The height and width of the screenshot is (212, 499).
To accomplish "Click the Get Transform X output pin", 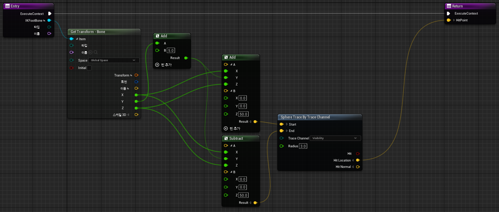I will point(136,95).
